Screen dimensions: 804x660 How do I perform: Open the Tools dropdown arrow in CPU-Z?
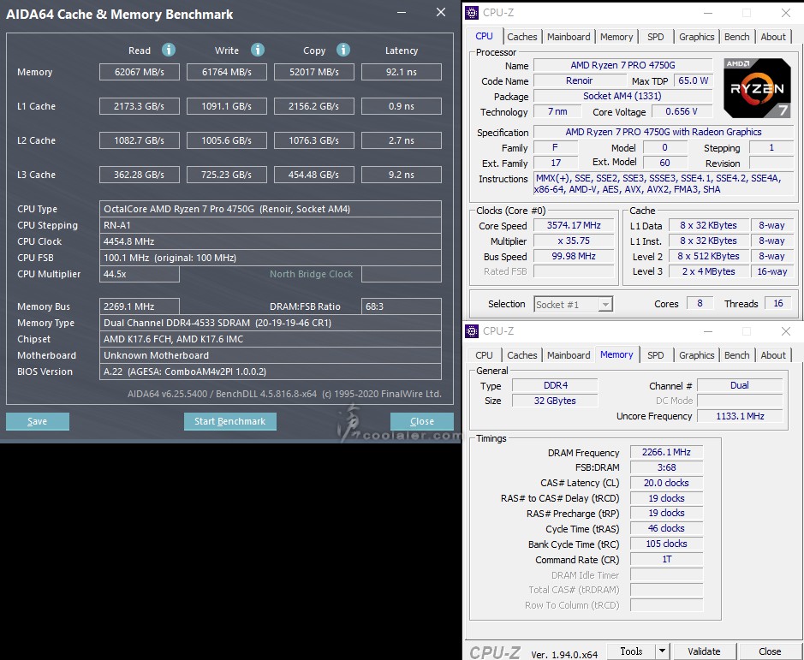[x=663, y=651]
